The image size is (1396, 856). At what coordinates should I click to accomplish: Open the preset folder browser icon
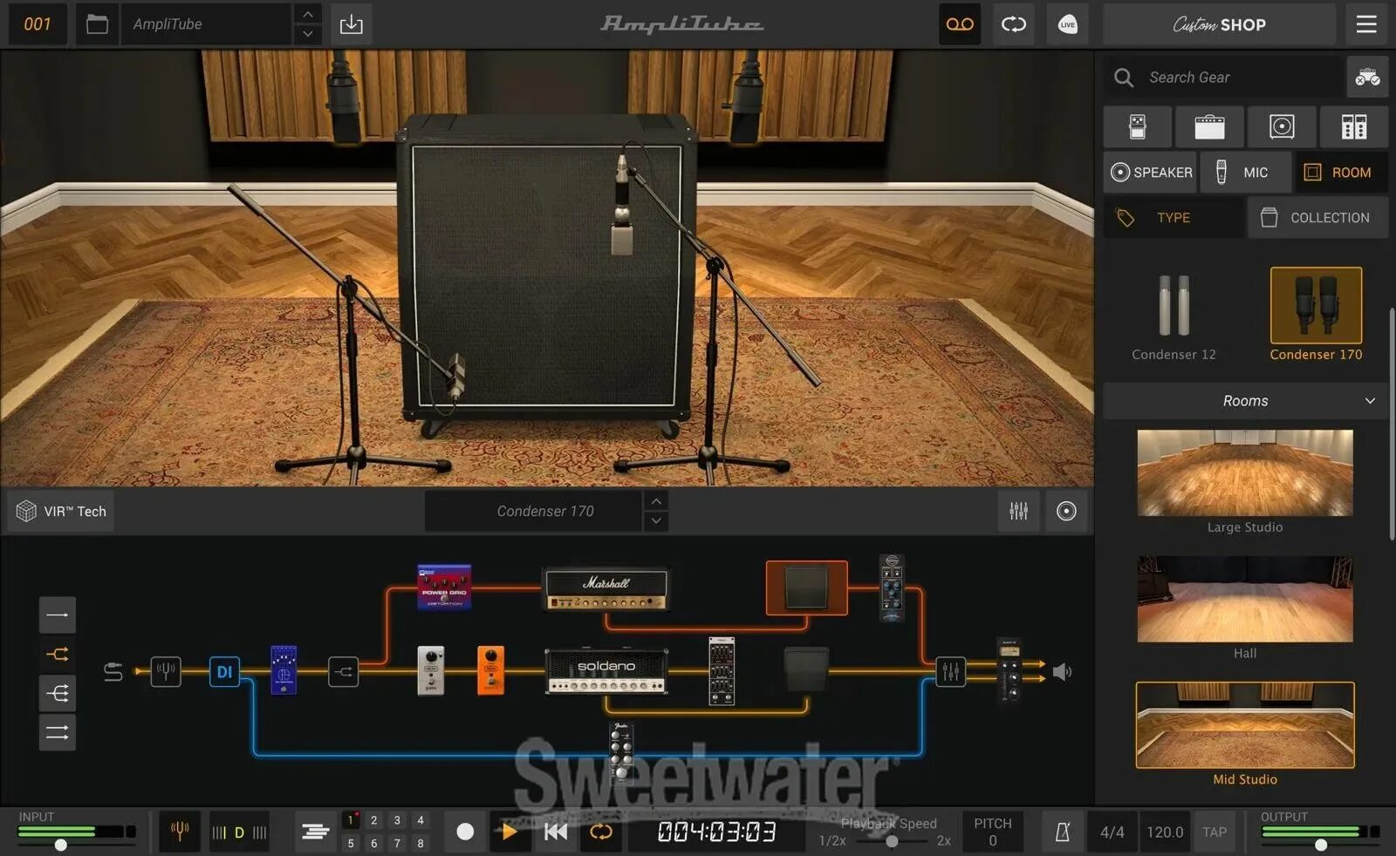coord(97,24)
